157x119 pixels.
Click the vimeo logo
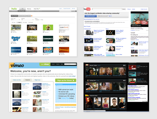pos(17,65)
